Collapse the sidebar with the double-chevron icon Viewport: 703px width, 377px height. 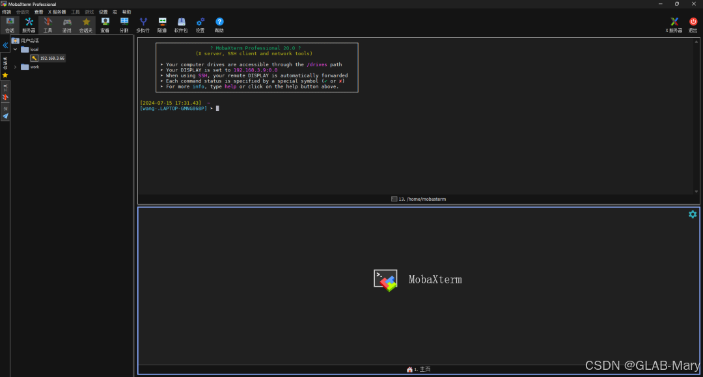pos(5,45)
